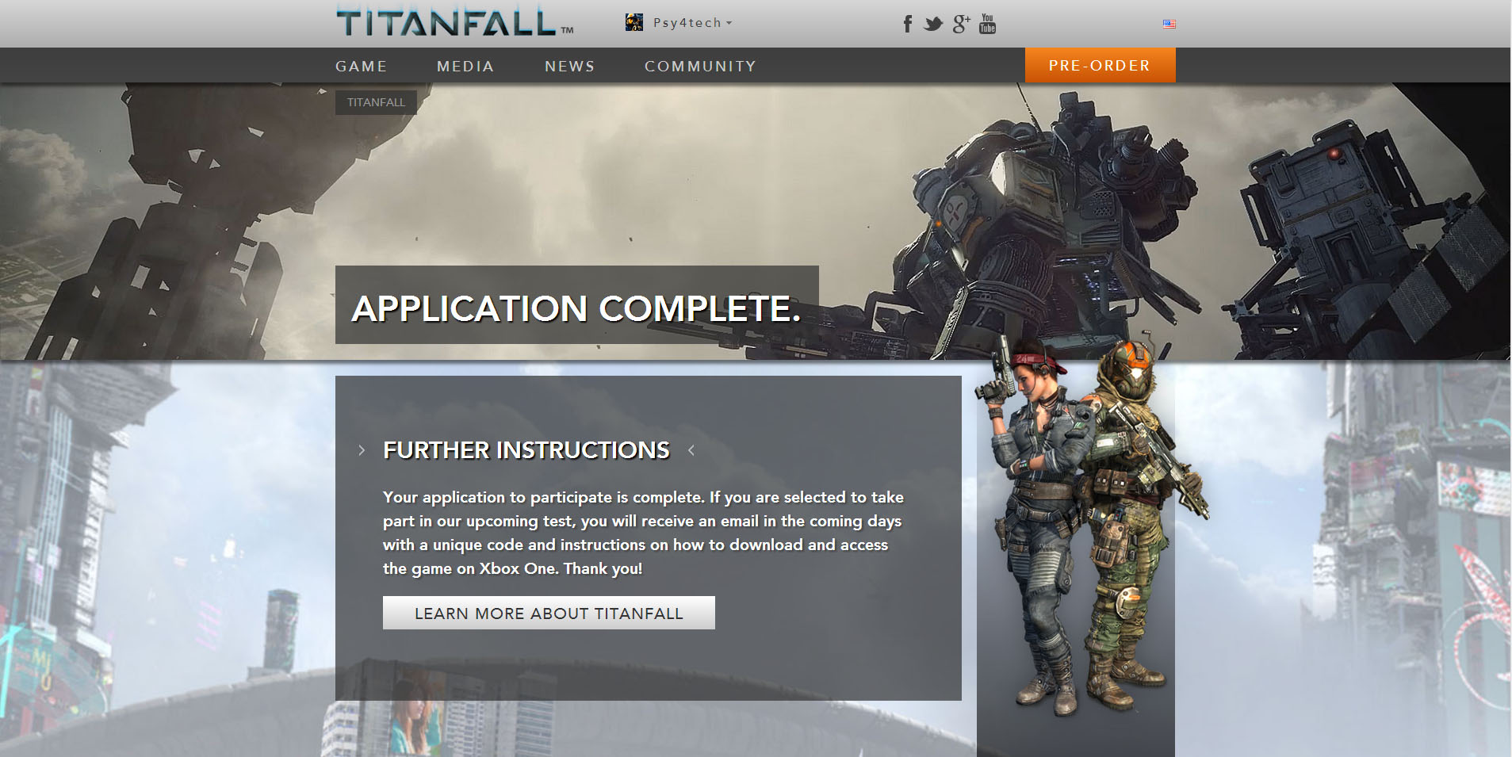
Task: Click the chevron right of Further Instructions
Action: pos(691,450)
